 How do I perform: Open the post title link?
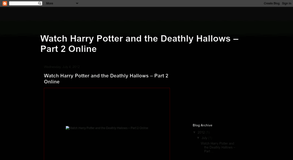106,79
